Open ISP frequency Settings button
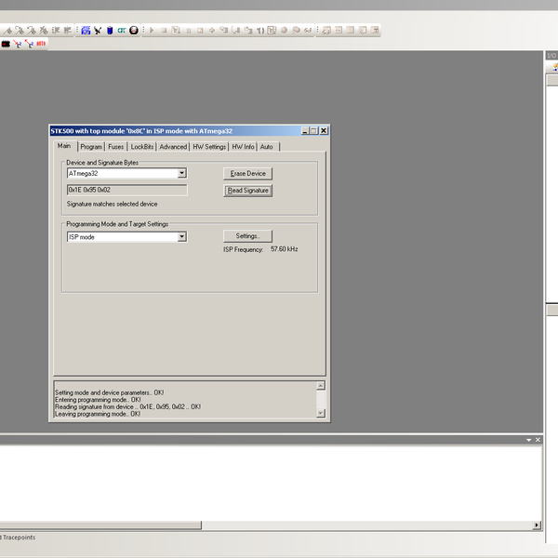 click(247, 236)
